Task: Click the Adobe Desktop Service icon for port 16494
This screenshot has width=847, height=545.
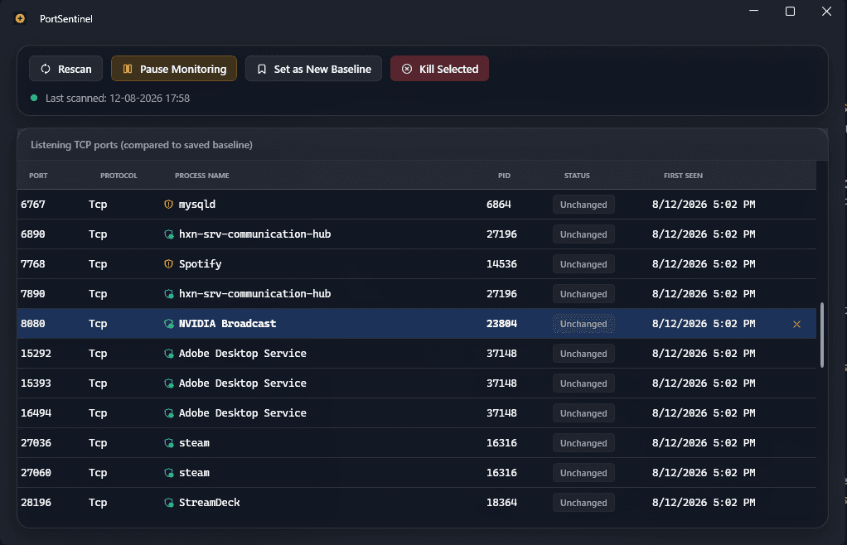Action: point(168,413)
